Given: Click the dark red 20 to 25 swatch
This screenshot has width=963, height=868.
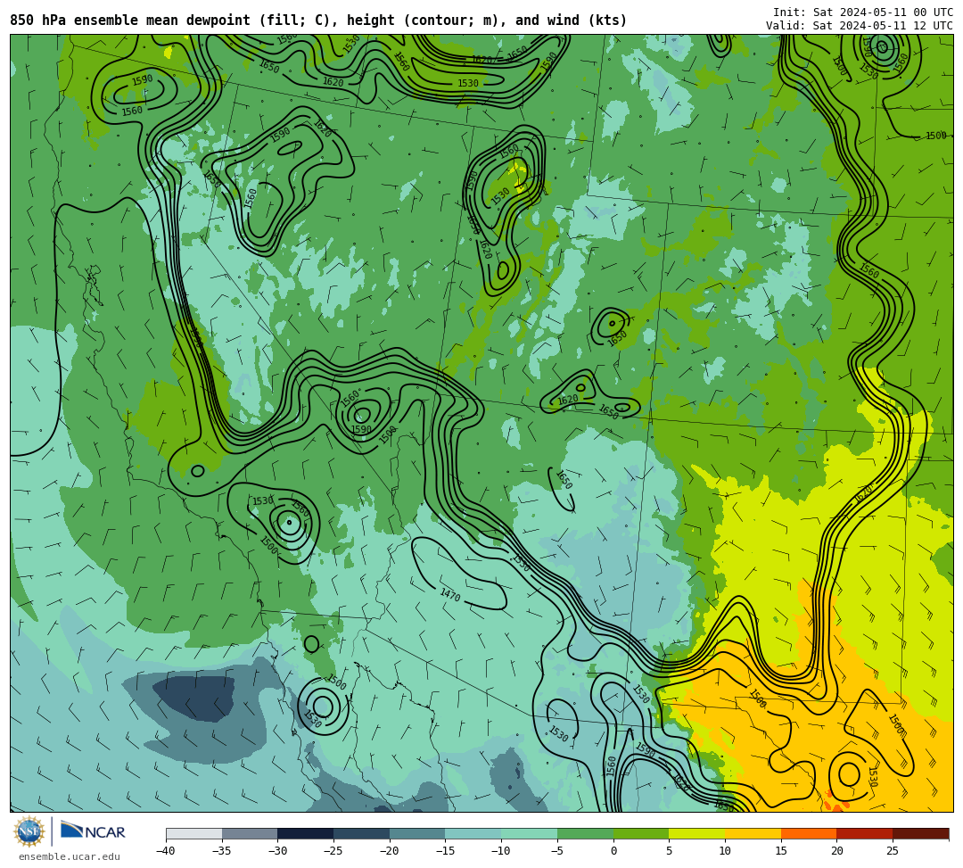Looking at the screenshot, I should 865,833.
